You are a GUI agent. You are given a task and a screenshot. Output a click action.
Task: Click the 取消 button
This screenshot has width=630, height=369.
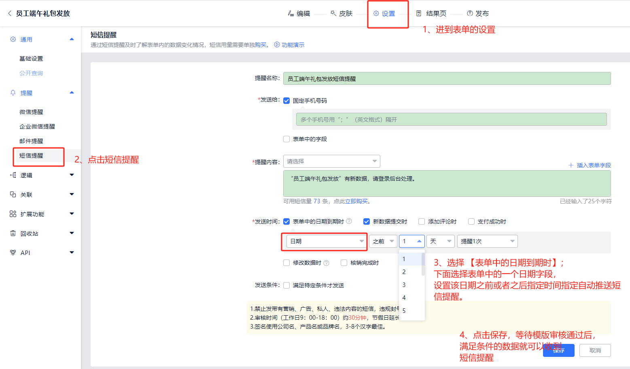coord(595,350)
